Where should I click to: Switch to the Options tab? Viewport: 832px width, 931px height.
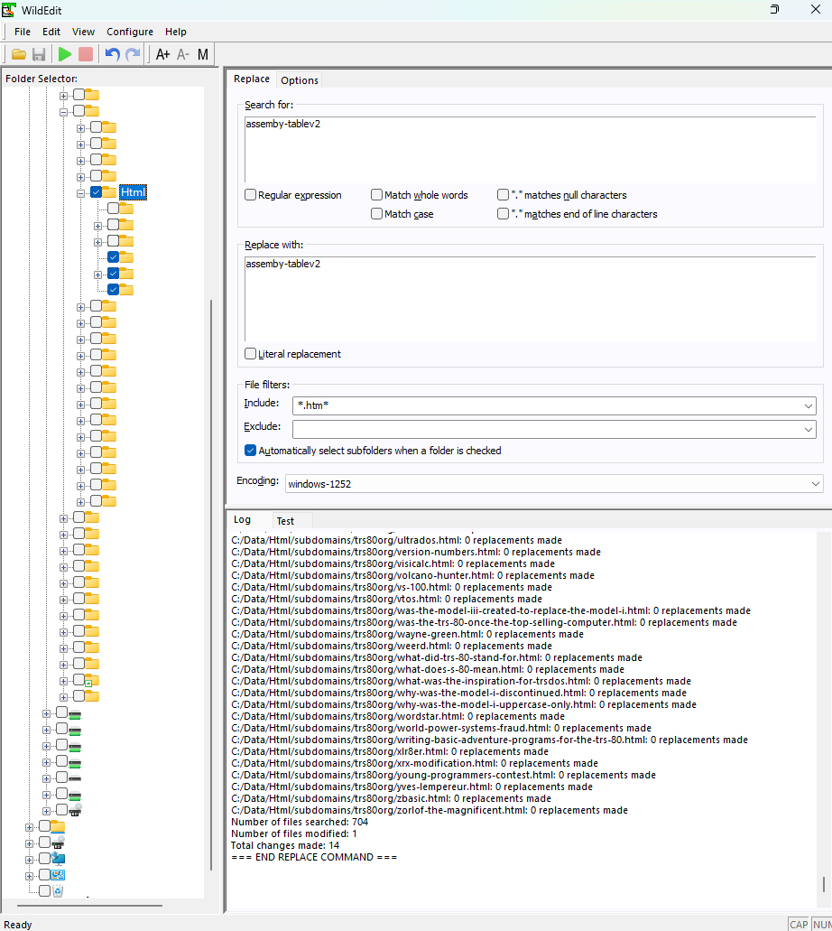pos(300,80)
